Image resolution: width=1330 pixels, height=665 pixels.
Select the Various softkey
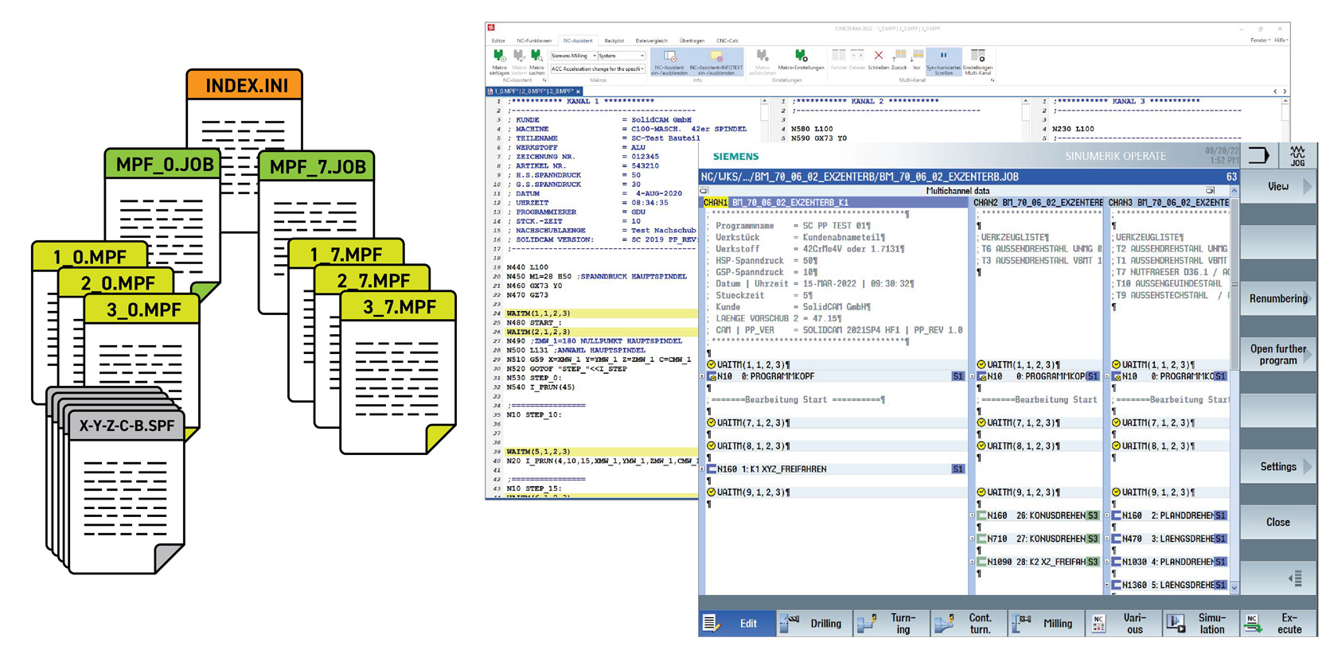point(1123,624)
